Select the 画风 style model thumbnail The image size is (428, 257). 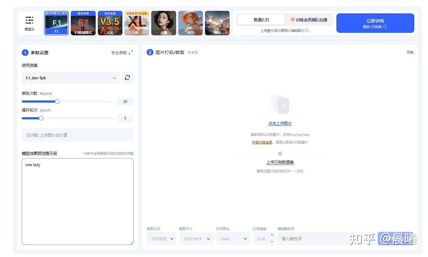tap(217, 23)
